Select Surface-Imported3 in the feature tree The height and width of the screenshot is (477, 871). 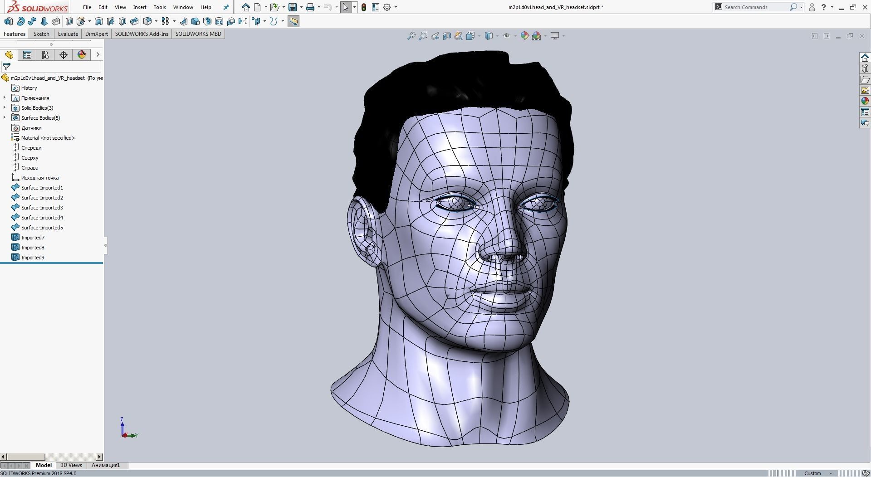[42, 208]
